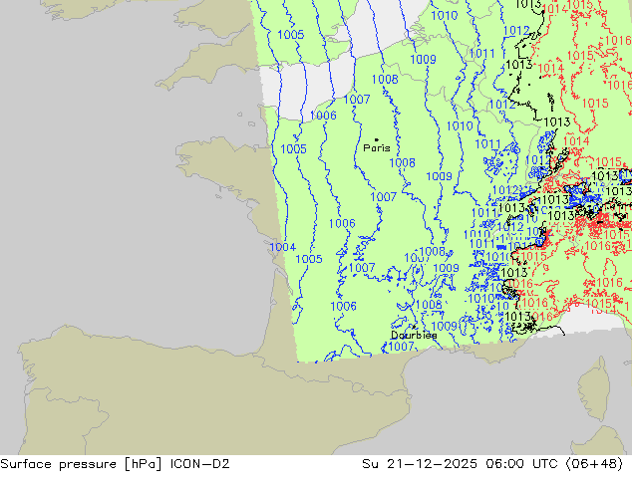Click the date 'Su 21-12-2025'
Screen dimensions: 632x488
[420, 464]
